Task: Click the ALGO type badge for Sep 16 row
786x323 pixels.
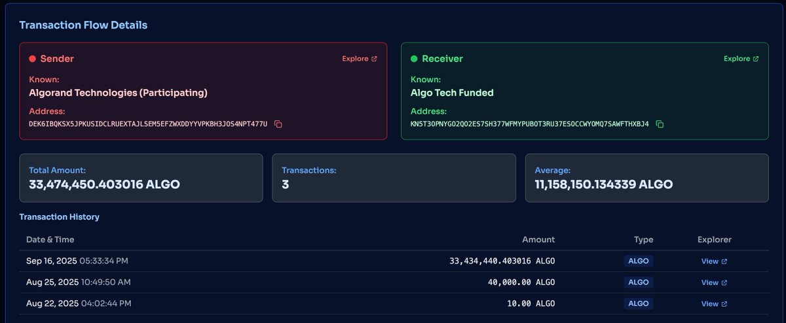Action: tap(638, 262)
